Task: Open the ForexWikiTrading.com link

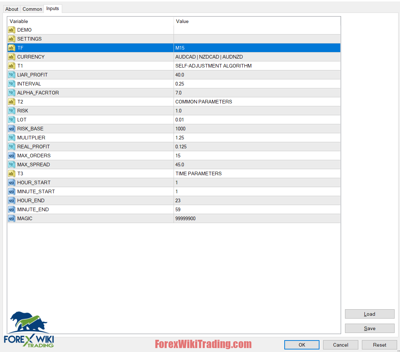Action: point(203,344)
